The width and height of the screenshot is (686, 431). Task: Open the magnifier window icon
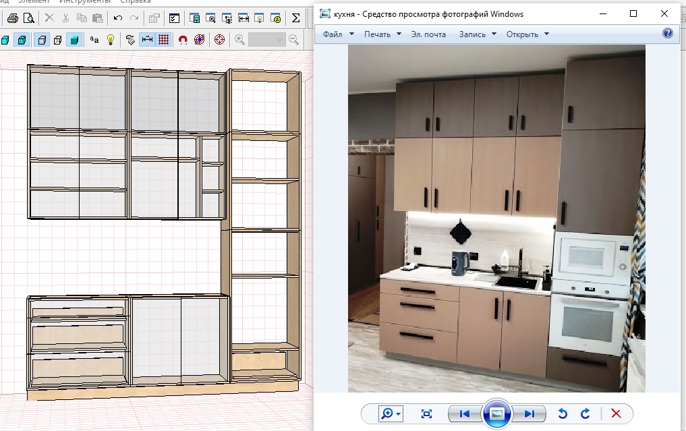[211, 18]
